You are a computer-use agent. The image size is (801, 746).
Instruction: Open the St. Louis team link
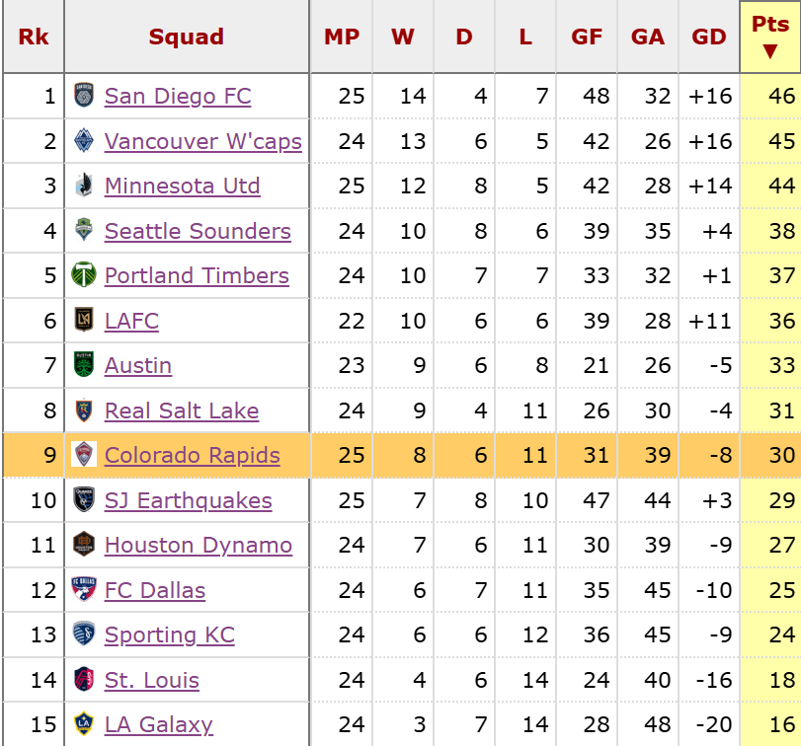coord(151,680)
